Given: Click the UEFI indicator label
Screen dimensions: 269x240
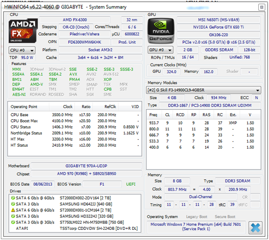Looking at the screenshot, I should [131, 184].
